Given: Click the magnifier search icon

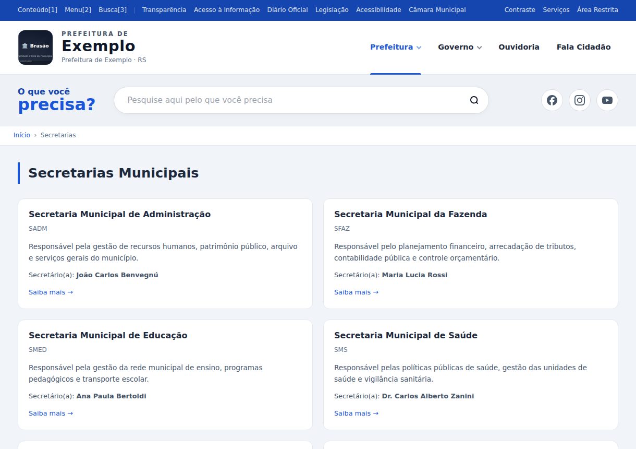Looking at the screenshot, I should [x=474, y=100].
